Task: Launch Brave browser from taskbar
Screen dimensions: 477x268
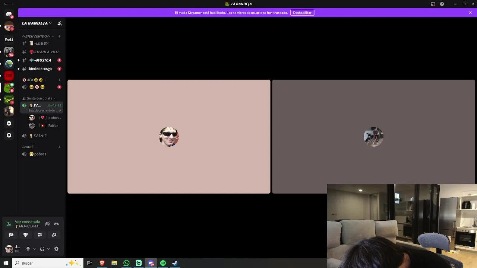Action: (x=102, y=263)
